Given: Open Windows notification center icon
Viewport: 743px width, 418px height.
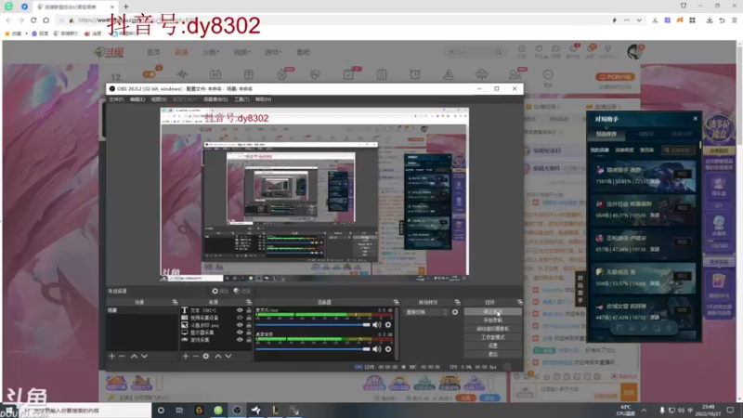Looking at the screenshot, I should tap(730, 410).
